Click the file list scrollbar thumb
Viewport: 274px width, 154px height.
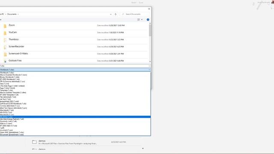click(x=150, y=30)
